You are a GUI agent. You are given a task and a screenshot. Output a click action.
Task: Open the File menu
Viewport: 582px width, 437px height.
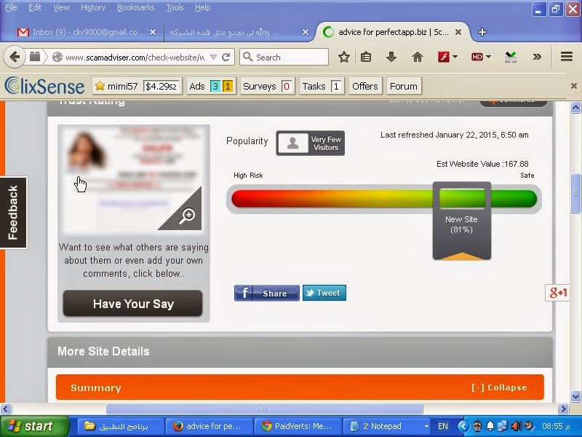point(11,7)
